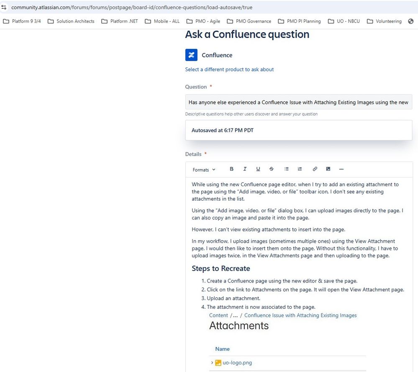
Task: Toggle Bold formatting in editor toolbar
Action: click(x=231, y=169)
